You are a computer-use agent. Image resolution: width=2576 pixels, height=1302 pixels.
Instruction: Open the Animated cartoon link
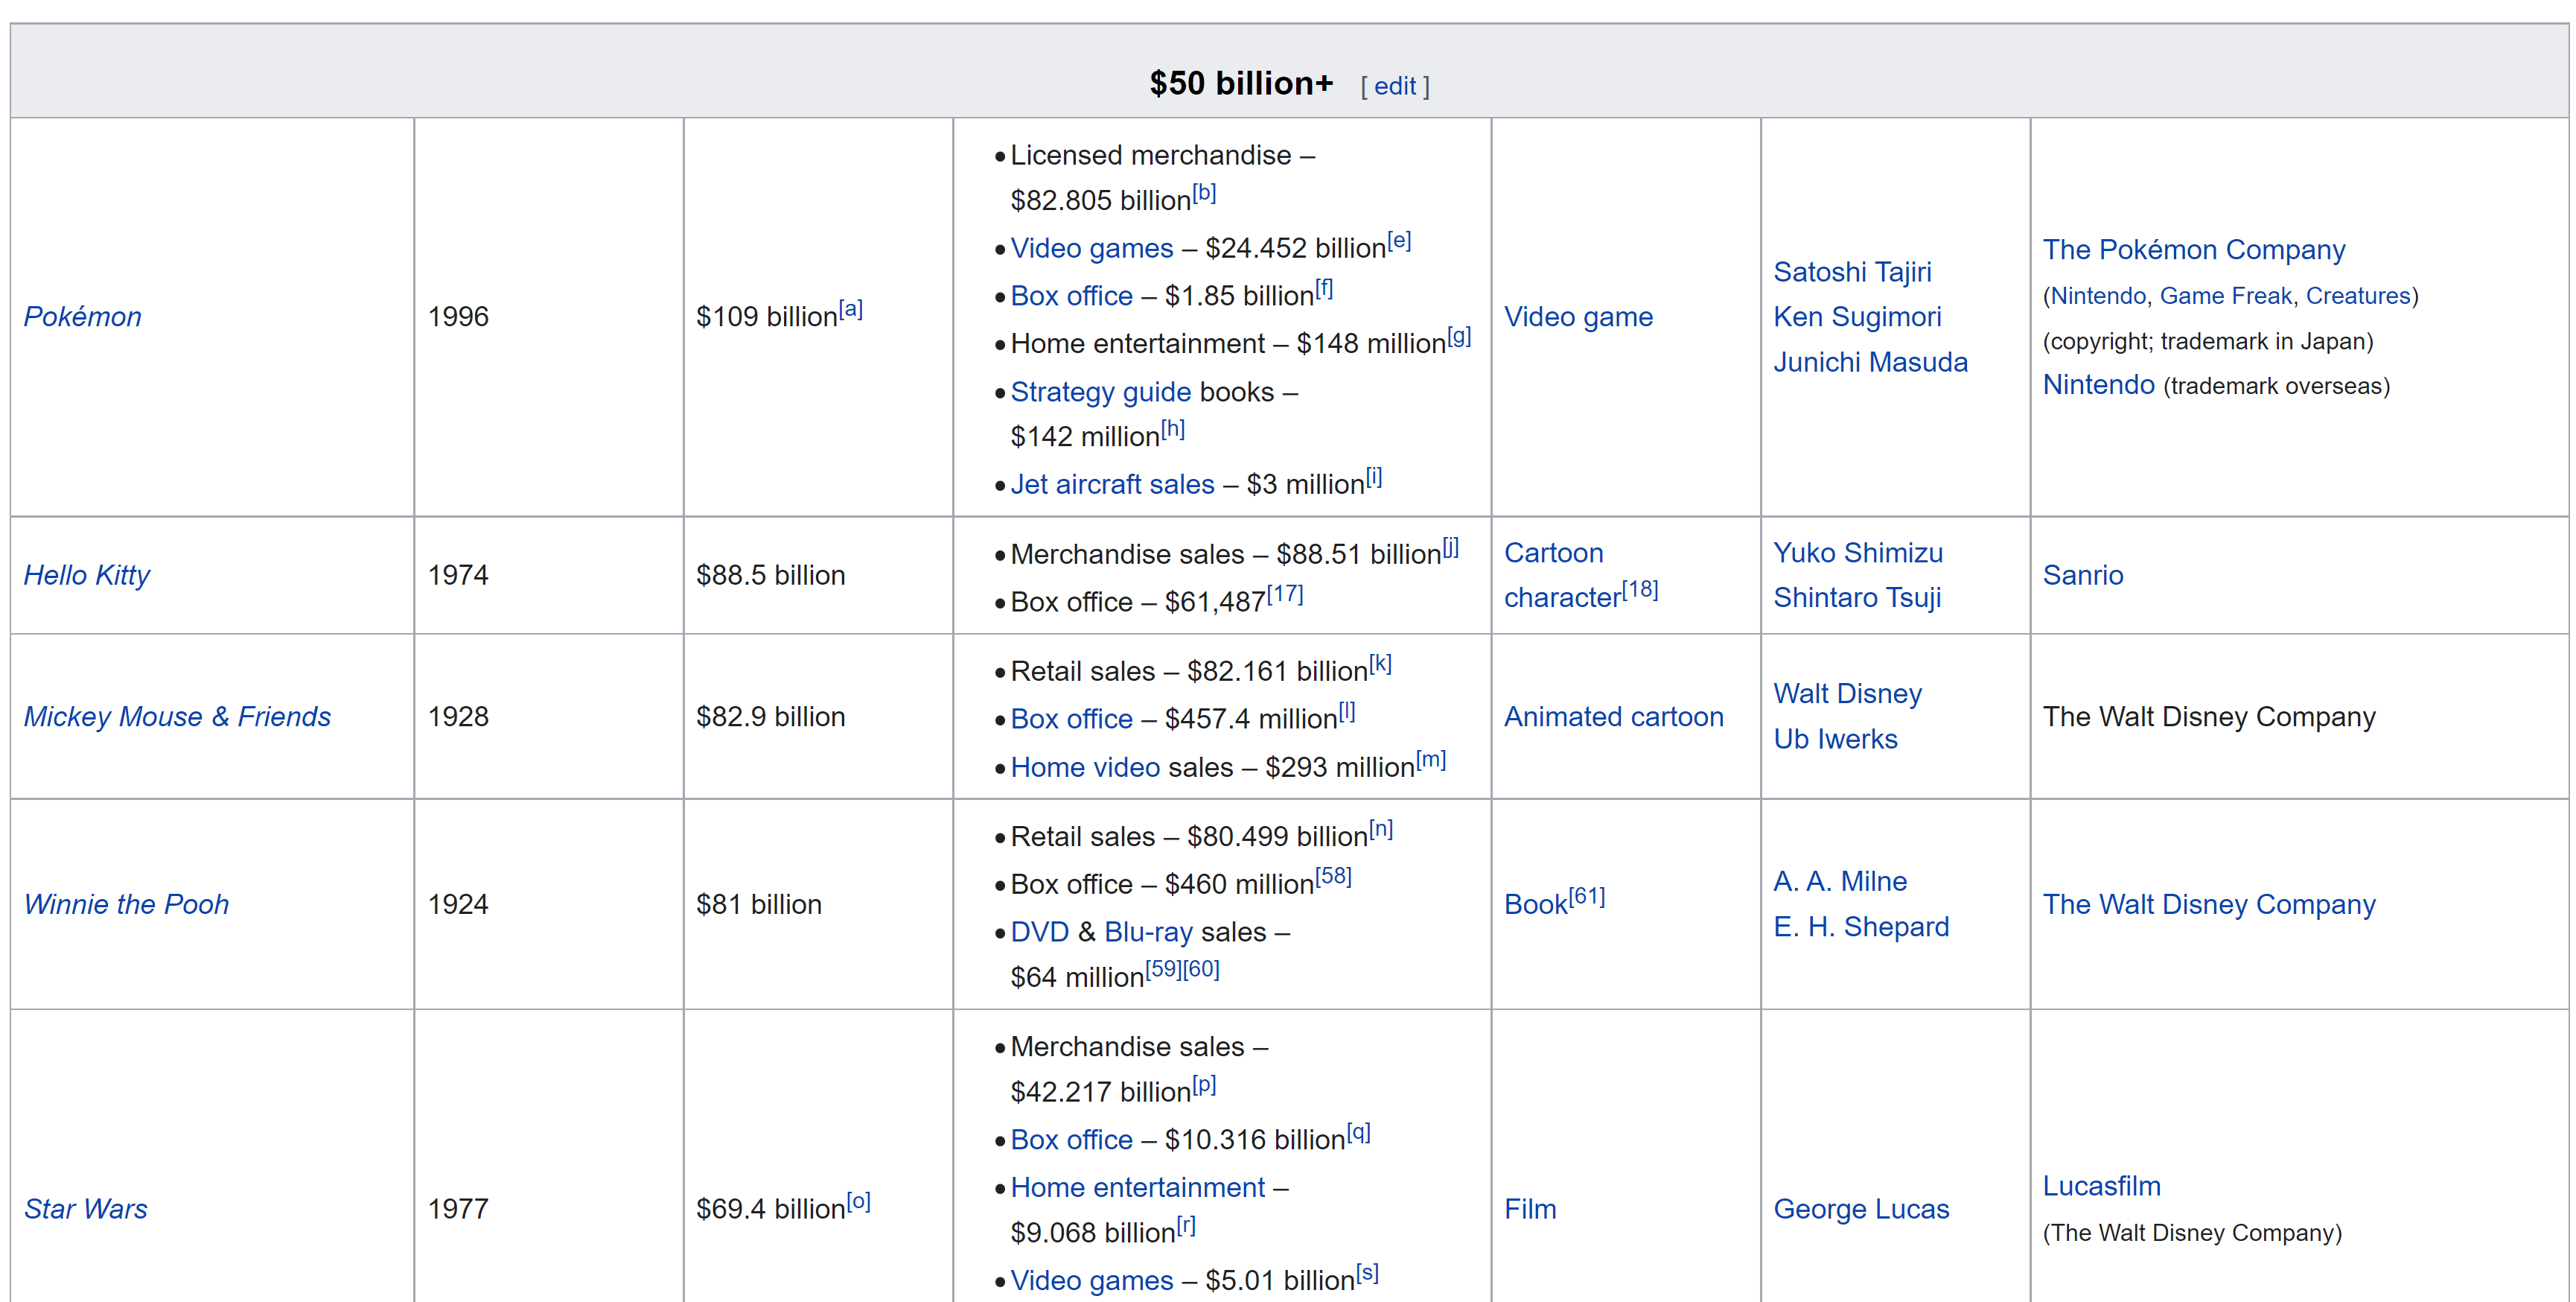click(x=1613, y=717)
